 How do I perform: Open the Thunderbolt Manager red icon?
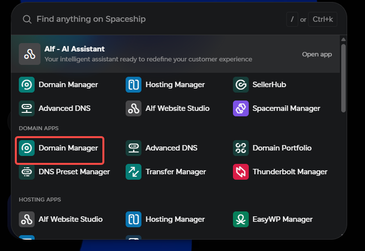[x=241, y=172]
